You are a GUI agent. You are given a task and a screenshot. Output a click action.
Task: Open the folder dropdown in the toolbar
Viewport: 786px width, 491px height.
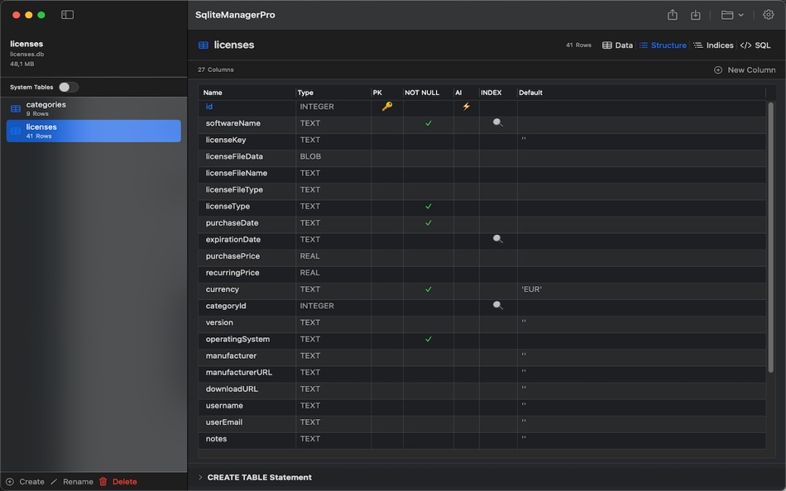731,15
